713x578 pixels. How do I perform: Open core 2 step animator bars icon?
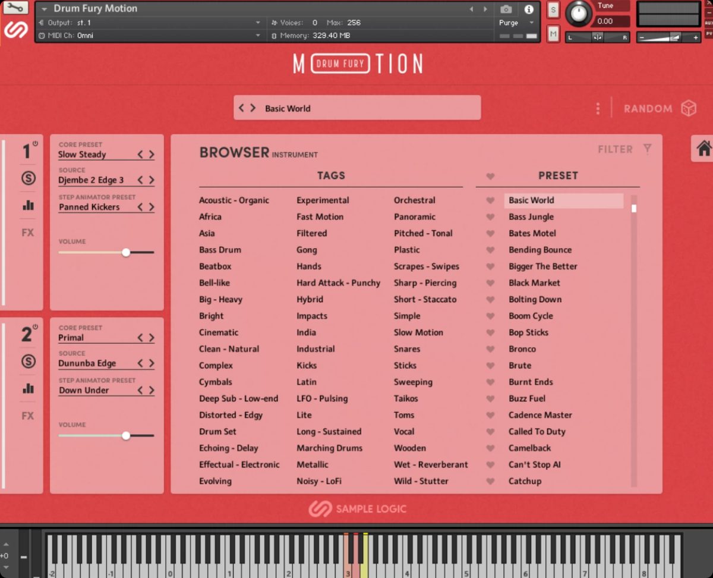pos(28,388)
